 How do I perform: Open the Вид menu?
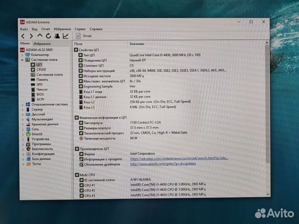pos(34,29)
